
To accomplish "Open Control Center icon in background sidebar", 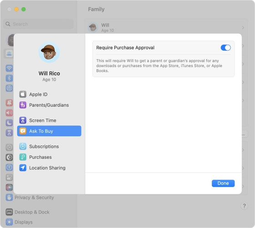I will 9,177.
